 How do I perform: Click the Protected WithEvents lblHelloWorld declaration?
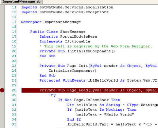99,81
